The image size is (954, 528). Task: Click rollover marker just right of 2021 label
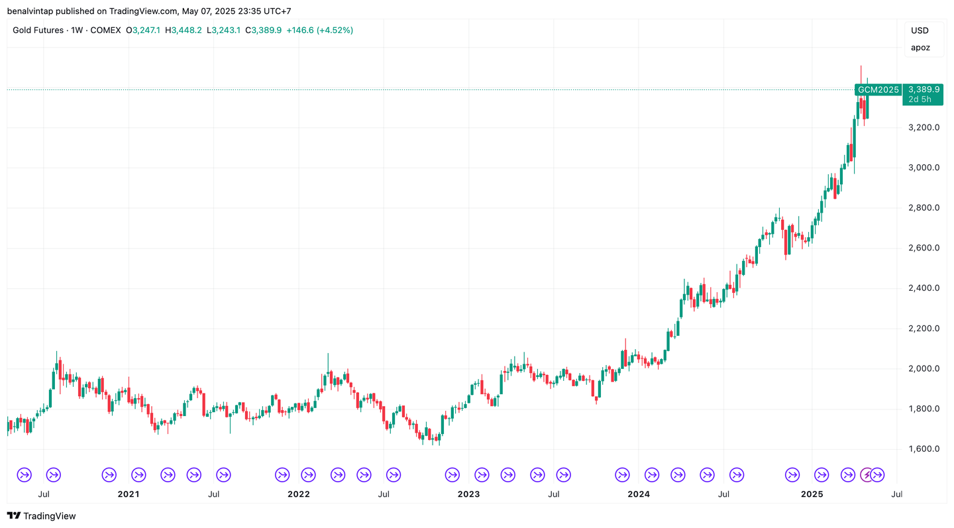(x=138, y=474)
